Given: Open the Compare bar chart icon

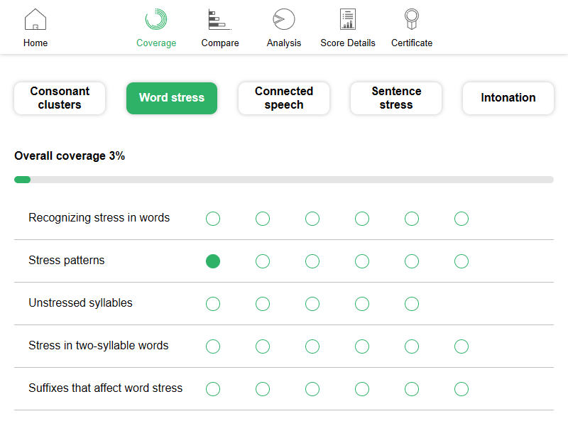Looking at the screenshot, I should tap(220, 20).
